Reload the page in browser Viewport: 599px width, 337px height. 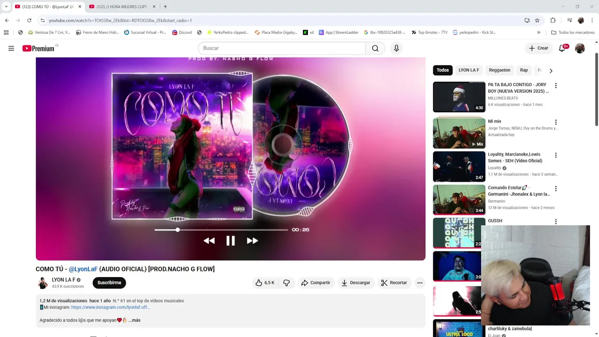point(29,20)
